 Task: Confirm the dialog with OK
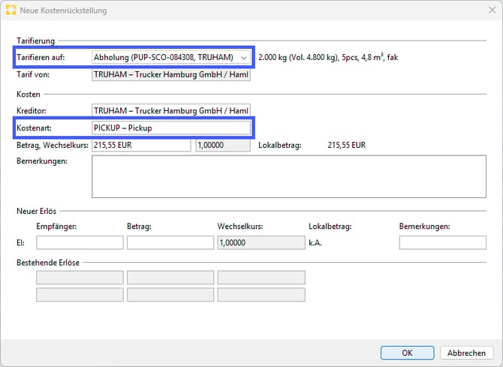click(x=408, y=353)
